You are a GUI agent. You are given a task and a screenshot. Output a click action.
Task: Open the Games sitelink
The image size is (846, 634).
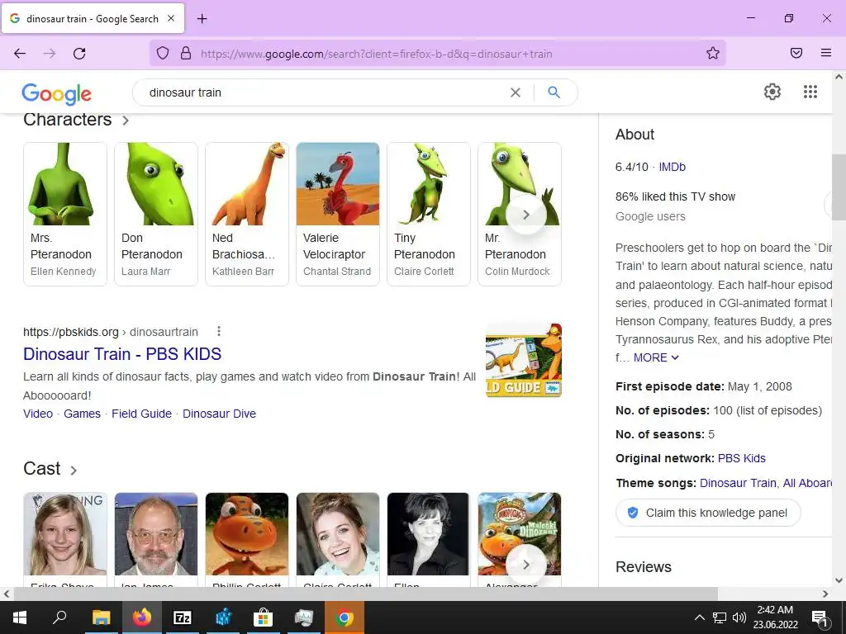(82, 414)
